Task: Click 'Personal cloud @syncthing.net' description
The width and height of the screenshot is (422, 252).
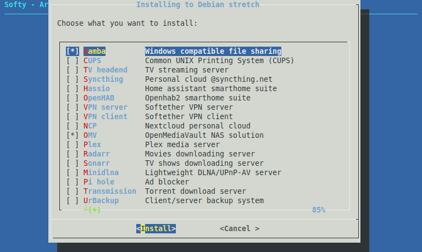Action: (209, 79)
